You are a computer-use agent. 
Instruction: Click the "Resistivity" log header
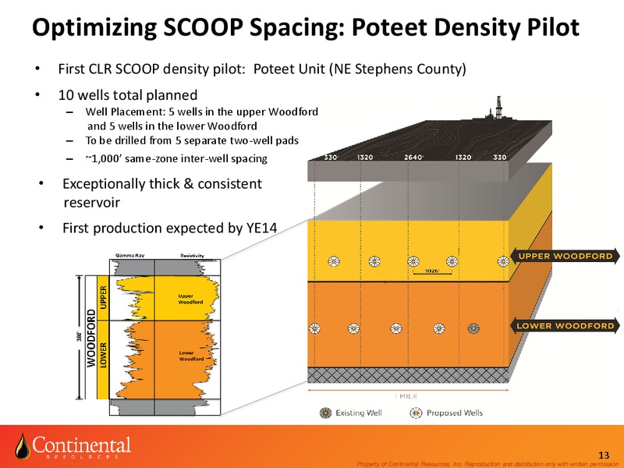point(192,256)
